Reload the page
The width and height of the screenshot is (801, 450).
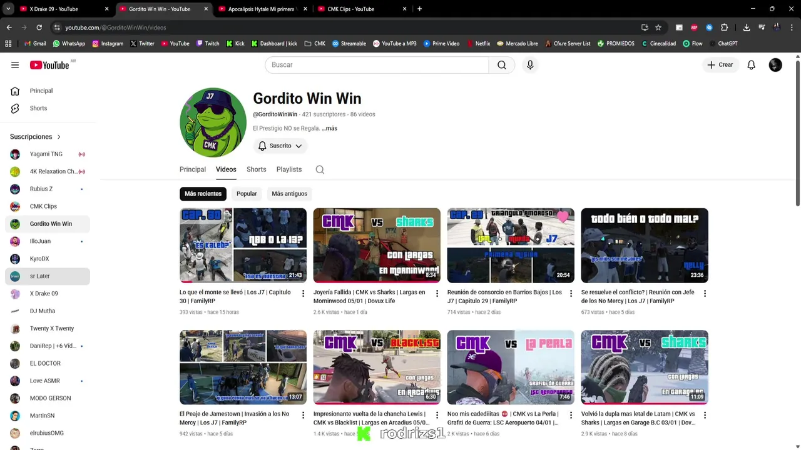[39, 27]
